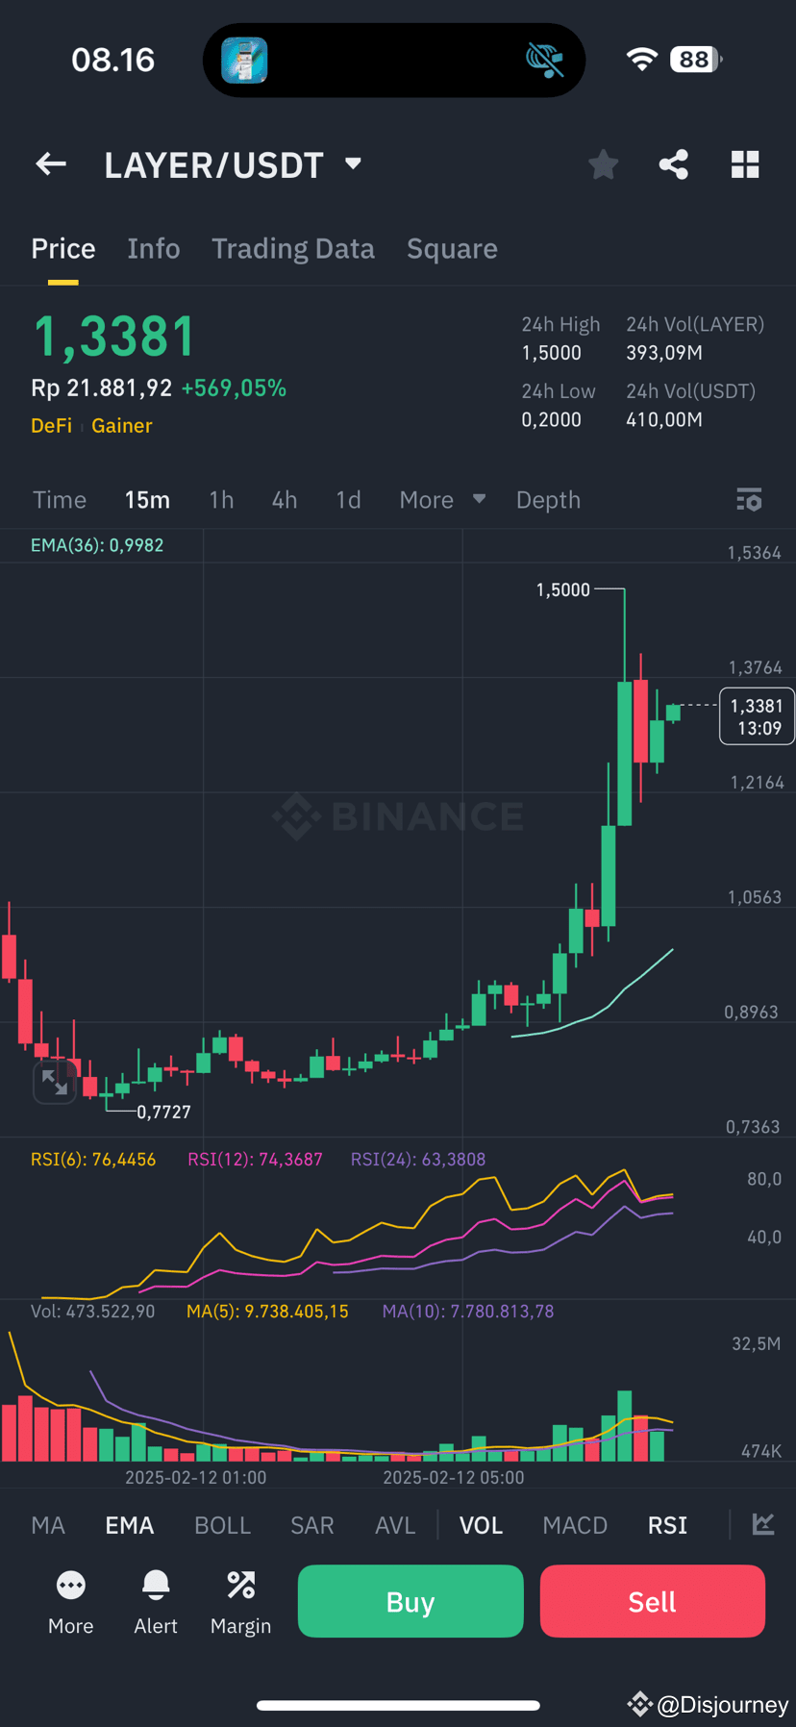Tap the app icon in the Dynamic Island
Screen dimensions: 796x1727
point(244,60)
